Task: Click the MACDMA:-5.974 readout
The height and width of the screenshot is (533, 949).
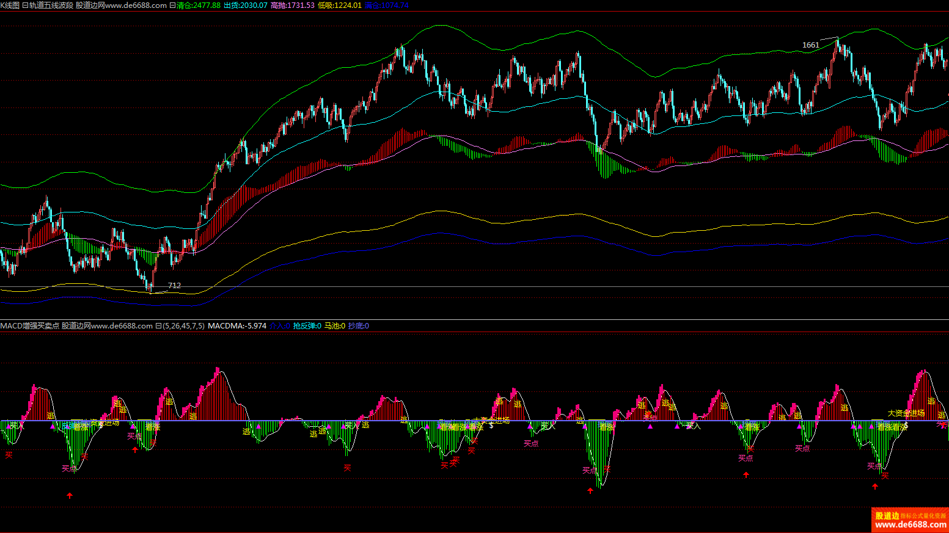Action: coord(237,326)
